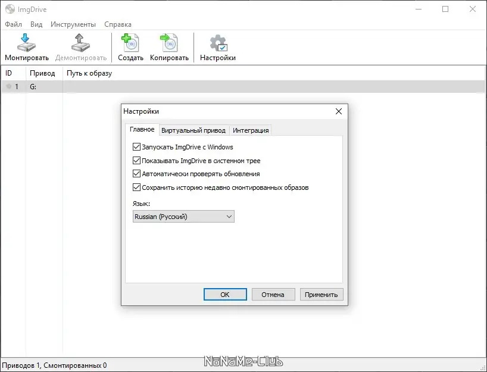The height and width of the screenshot is (372, 487).
Task: Close the ImgDrive main window
Action: click(x=472, y=9)
